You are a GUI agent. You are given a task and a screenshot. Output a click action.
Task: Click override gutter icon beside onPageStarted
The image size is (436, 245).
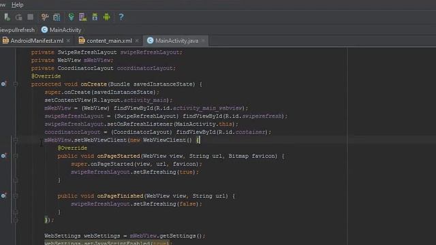(x=3, y=156)
